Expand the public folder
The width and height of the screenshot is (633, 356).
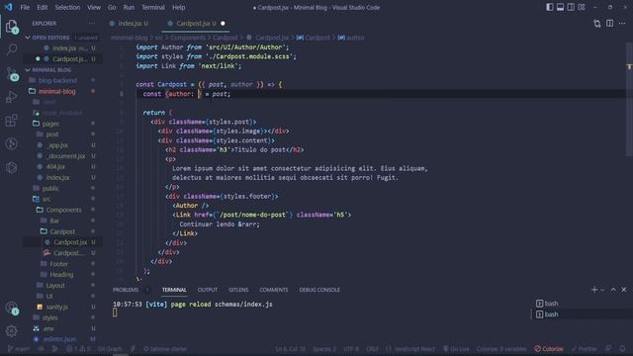(x=50, y=188)
